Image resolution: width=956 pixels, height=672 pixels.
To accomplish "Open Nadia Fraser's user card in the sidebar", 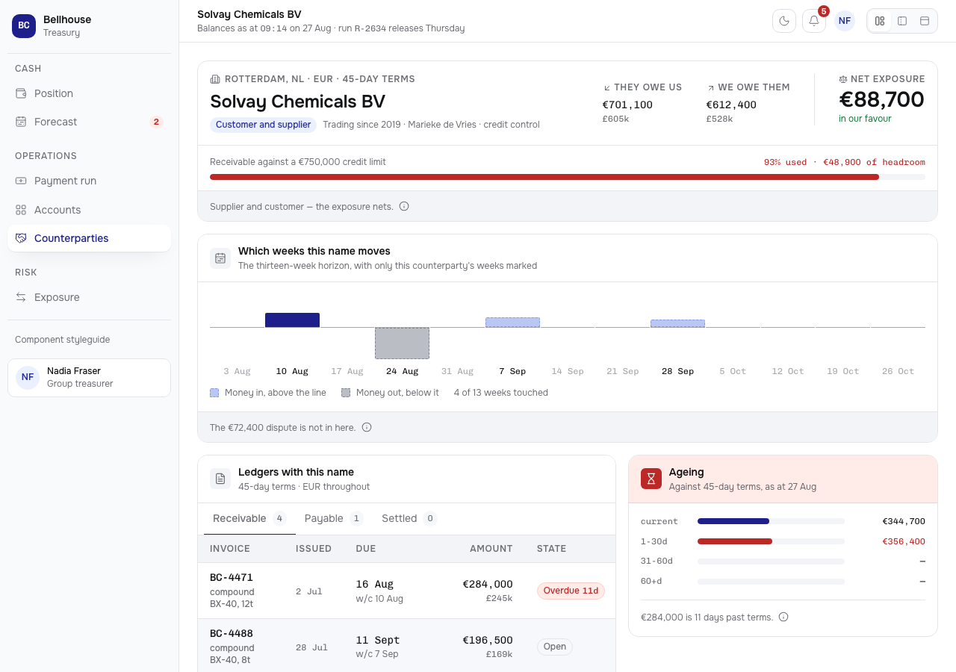I will (90, 378).
